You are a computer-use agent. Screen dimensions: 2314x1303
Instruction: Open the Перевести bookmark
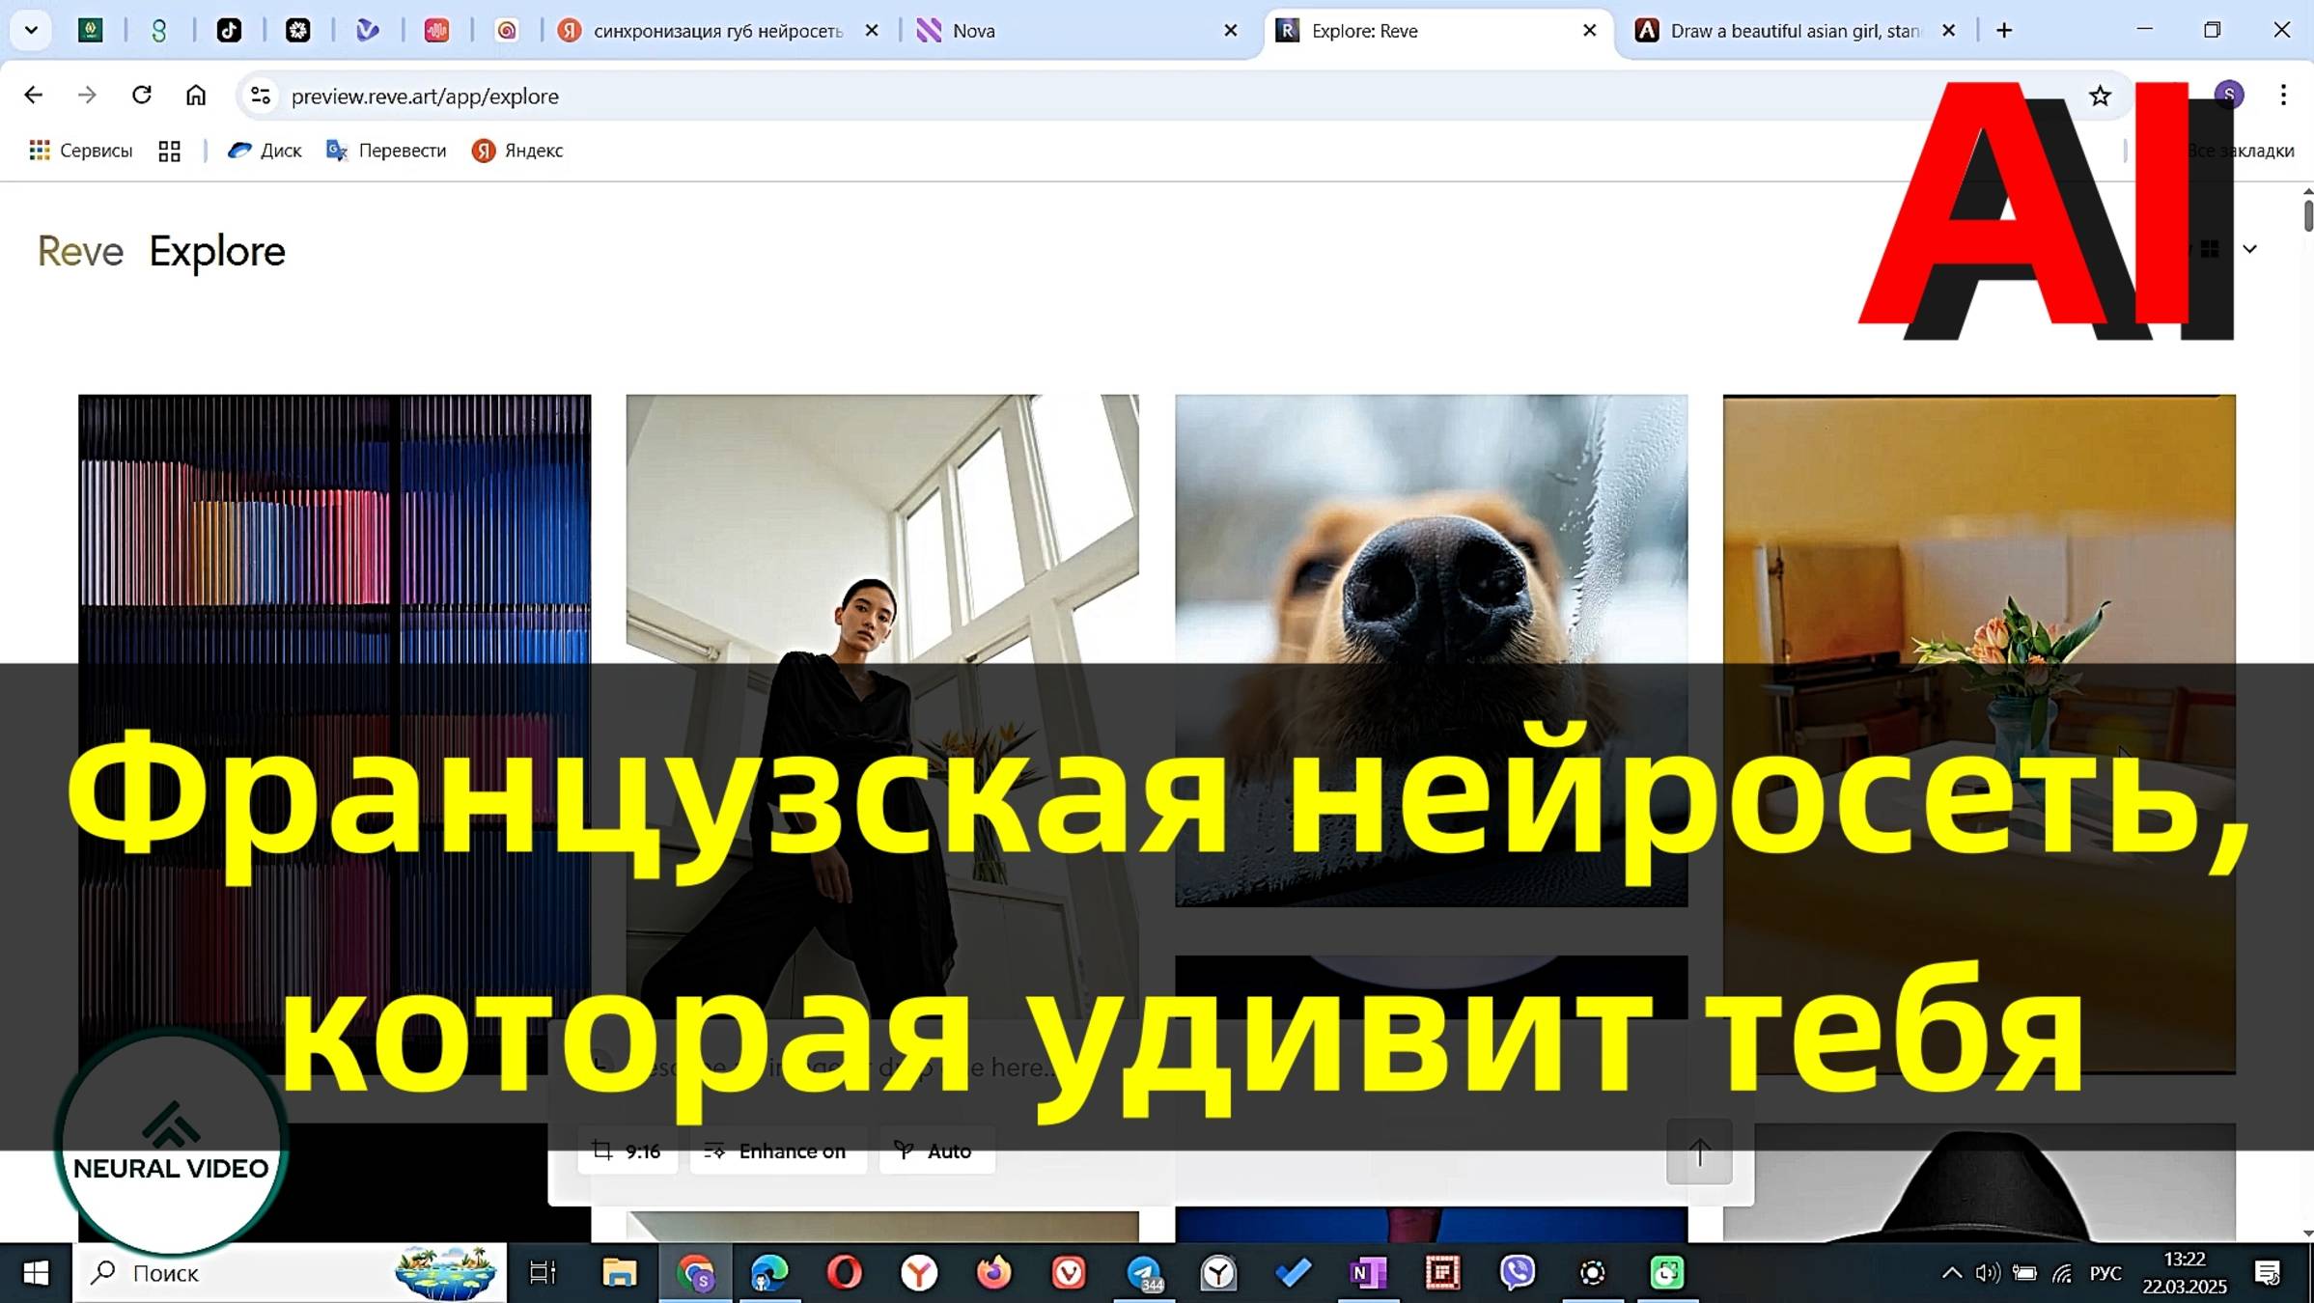386,151
